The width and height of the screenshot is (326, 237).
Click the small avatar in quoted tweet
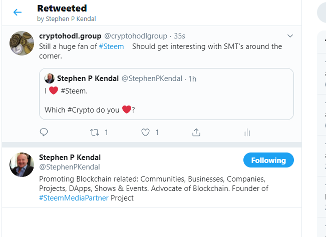[50, 78]
